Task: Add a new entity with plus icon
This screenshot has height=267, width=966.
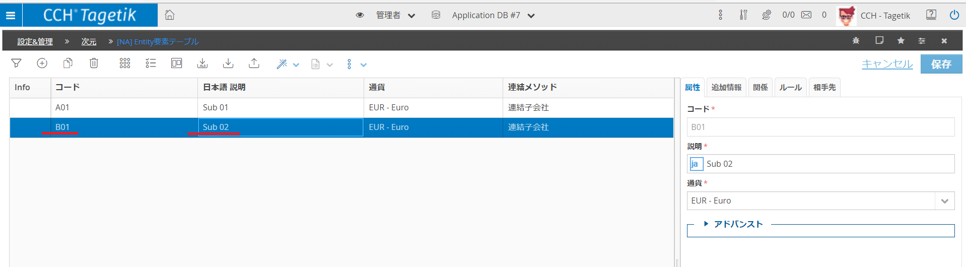Action: click(x=42, y=63)
